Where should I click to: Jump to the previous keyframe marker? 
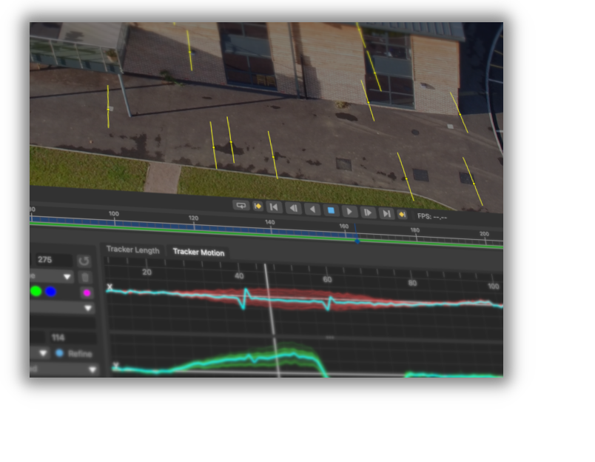258,207
